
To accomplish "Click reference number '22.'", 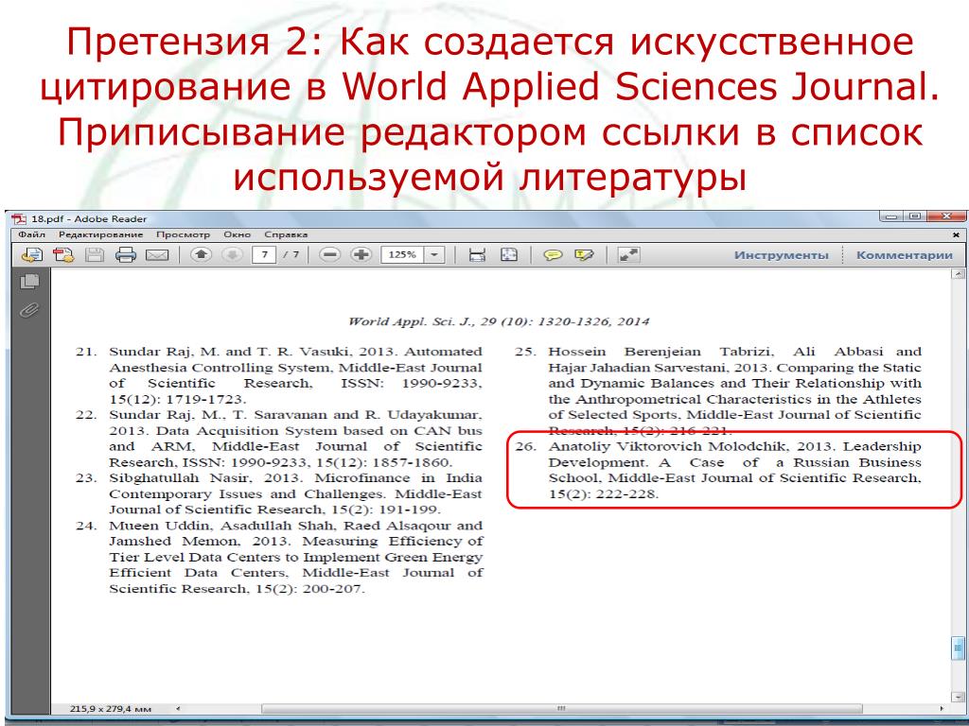I will click(86, 415).
